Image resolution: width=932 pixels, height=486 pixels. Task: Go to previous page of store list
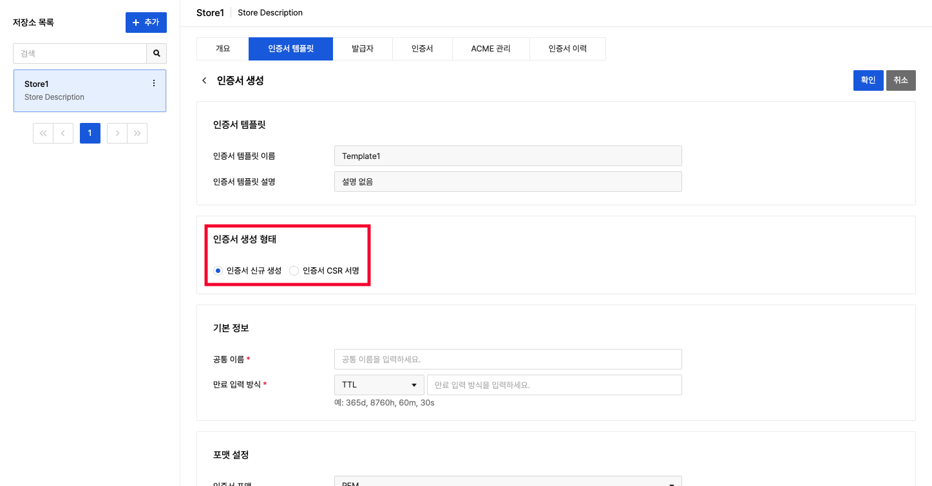coord(63,133)
